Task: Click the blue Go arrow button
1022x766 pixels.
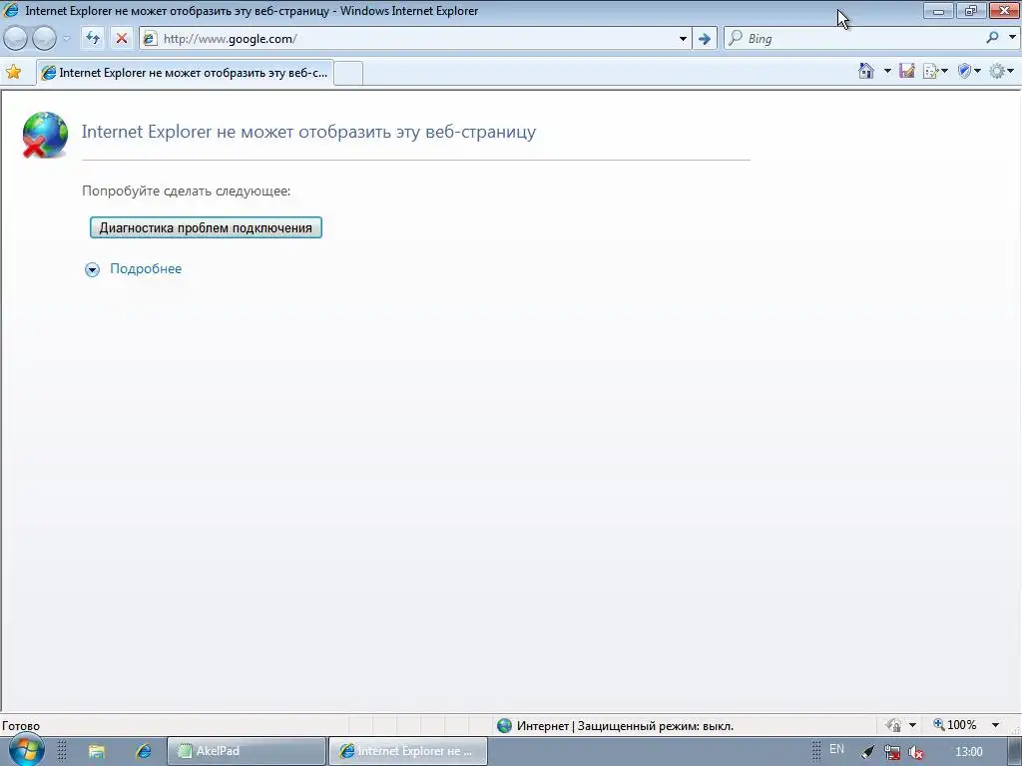Action: [x=704, y=39]
